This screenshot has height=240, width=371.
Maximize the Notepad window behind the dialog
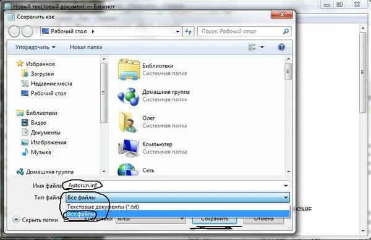[x=339, y=4]
